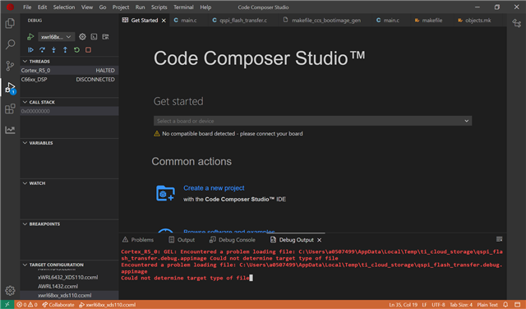526x309 pixels.
Task: Open launch configuration gear settings
Action: point(82,36)
